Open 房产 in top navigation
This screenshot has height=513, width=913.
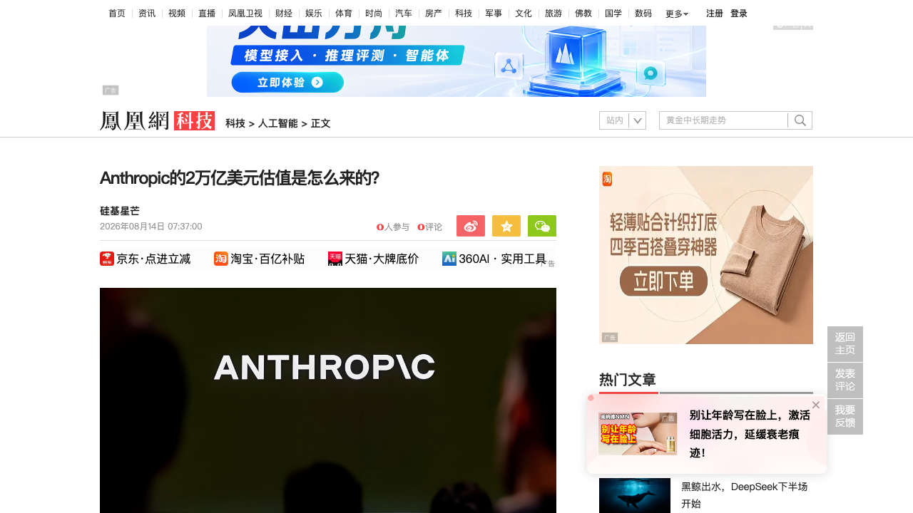434,14
